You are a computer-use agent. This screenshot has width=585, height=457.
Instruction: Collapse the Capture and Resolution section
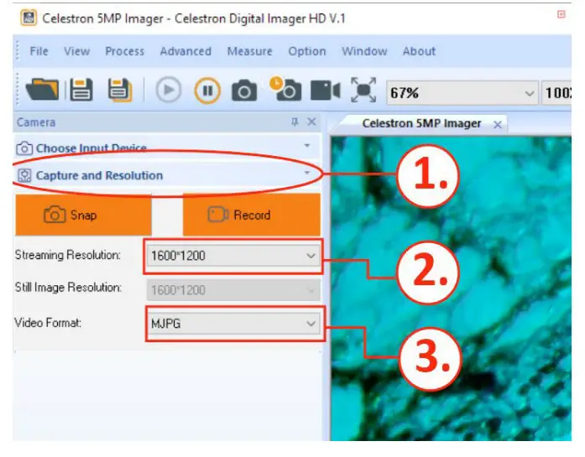[x=167, y=175]
